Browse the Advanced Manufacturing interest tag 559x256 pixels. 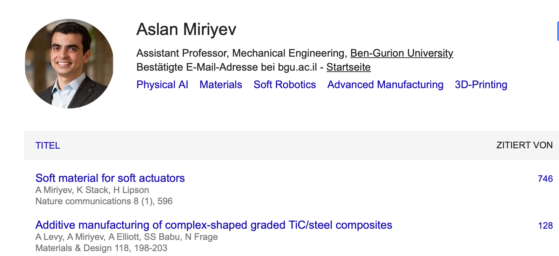[x=385, y=85]
